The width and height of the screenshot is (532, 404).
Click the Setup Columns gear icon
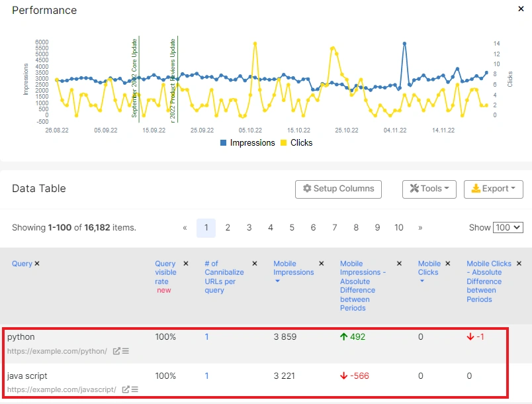click(x=308, y=189)
